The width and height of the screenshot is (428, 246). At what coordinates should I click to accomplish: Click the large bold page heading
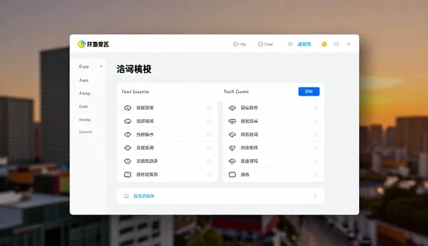pos(134,70)
